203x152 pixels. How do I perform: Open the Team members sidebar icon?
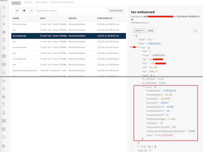click(x=4, y=146)
